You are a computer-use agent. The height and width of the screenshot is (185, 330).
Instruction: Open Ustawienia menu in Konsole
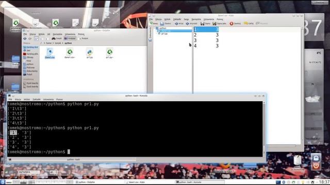pos(48,99)
